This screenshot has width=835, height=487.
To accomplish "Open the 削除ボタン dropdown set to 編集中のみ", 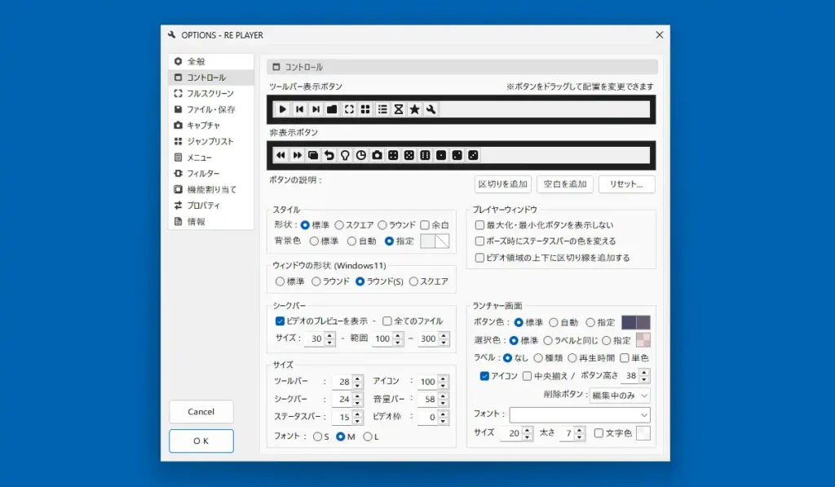I will pyautogui.click(x=616, y=395).
